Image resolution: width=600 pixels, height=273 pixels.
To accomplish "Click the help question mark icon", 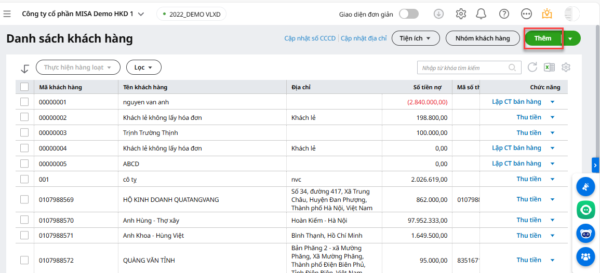I will [504, 14].
